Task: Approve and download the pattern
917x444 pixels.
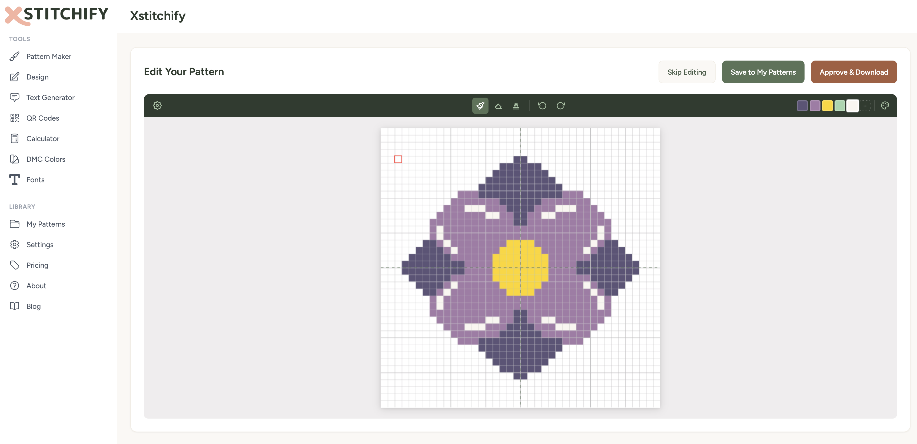Action: coord(854,72)
